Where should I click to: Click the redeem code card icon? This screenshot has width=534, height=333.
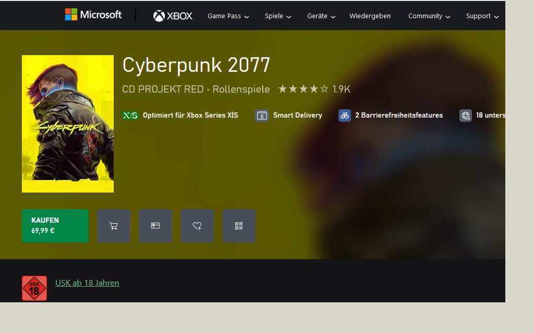[155, 226]
